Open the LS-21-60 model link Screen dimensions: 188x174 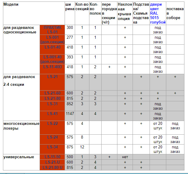[x=52, y=93]
